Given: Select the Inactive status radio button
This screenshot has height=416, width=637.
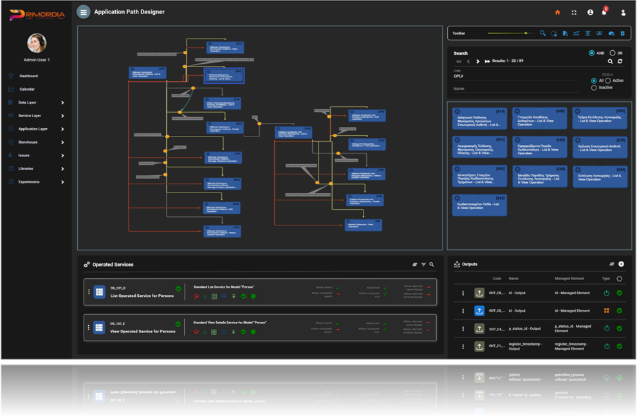Looking at the screenshot, I should [x=594, y=88].
